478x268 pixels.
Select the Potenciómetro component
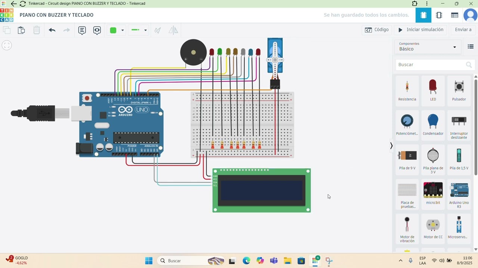407,125
